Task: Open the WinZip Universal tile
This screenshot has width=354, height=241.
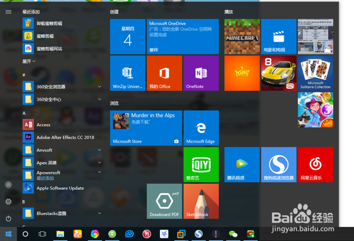Action: tap(128, 73)
